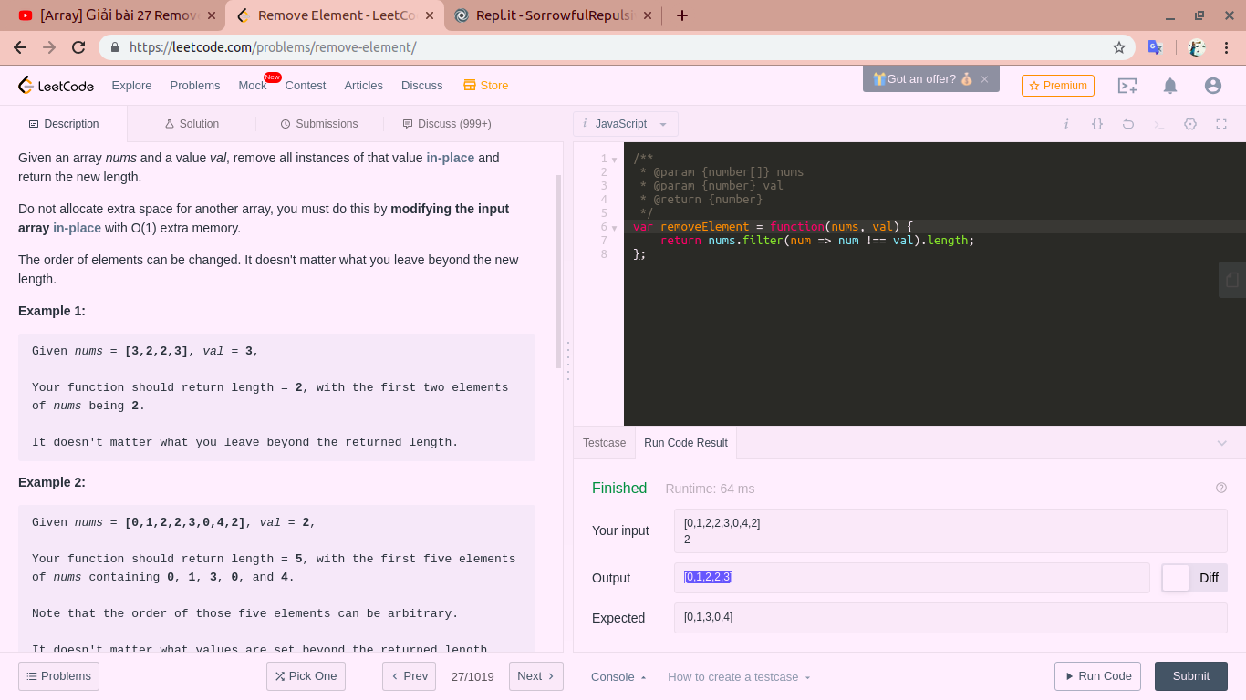Select the Testcase tab

coord(604,443)
